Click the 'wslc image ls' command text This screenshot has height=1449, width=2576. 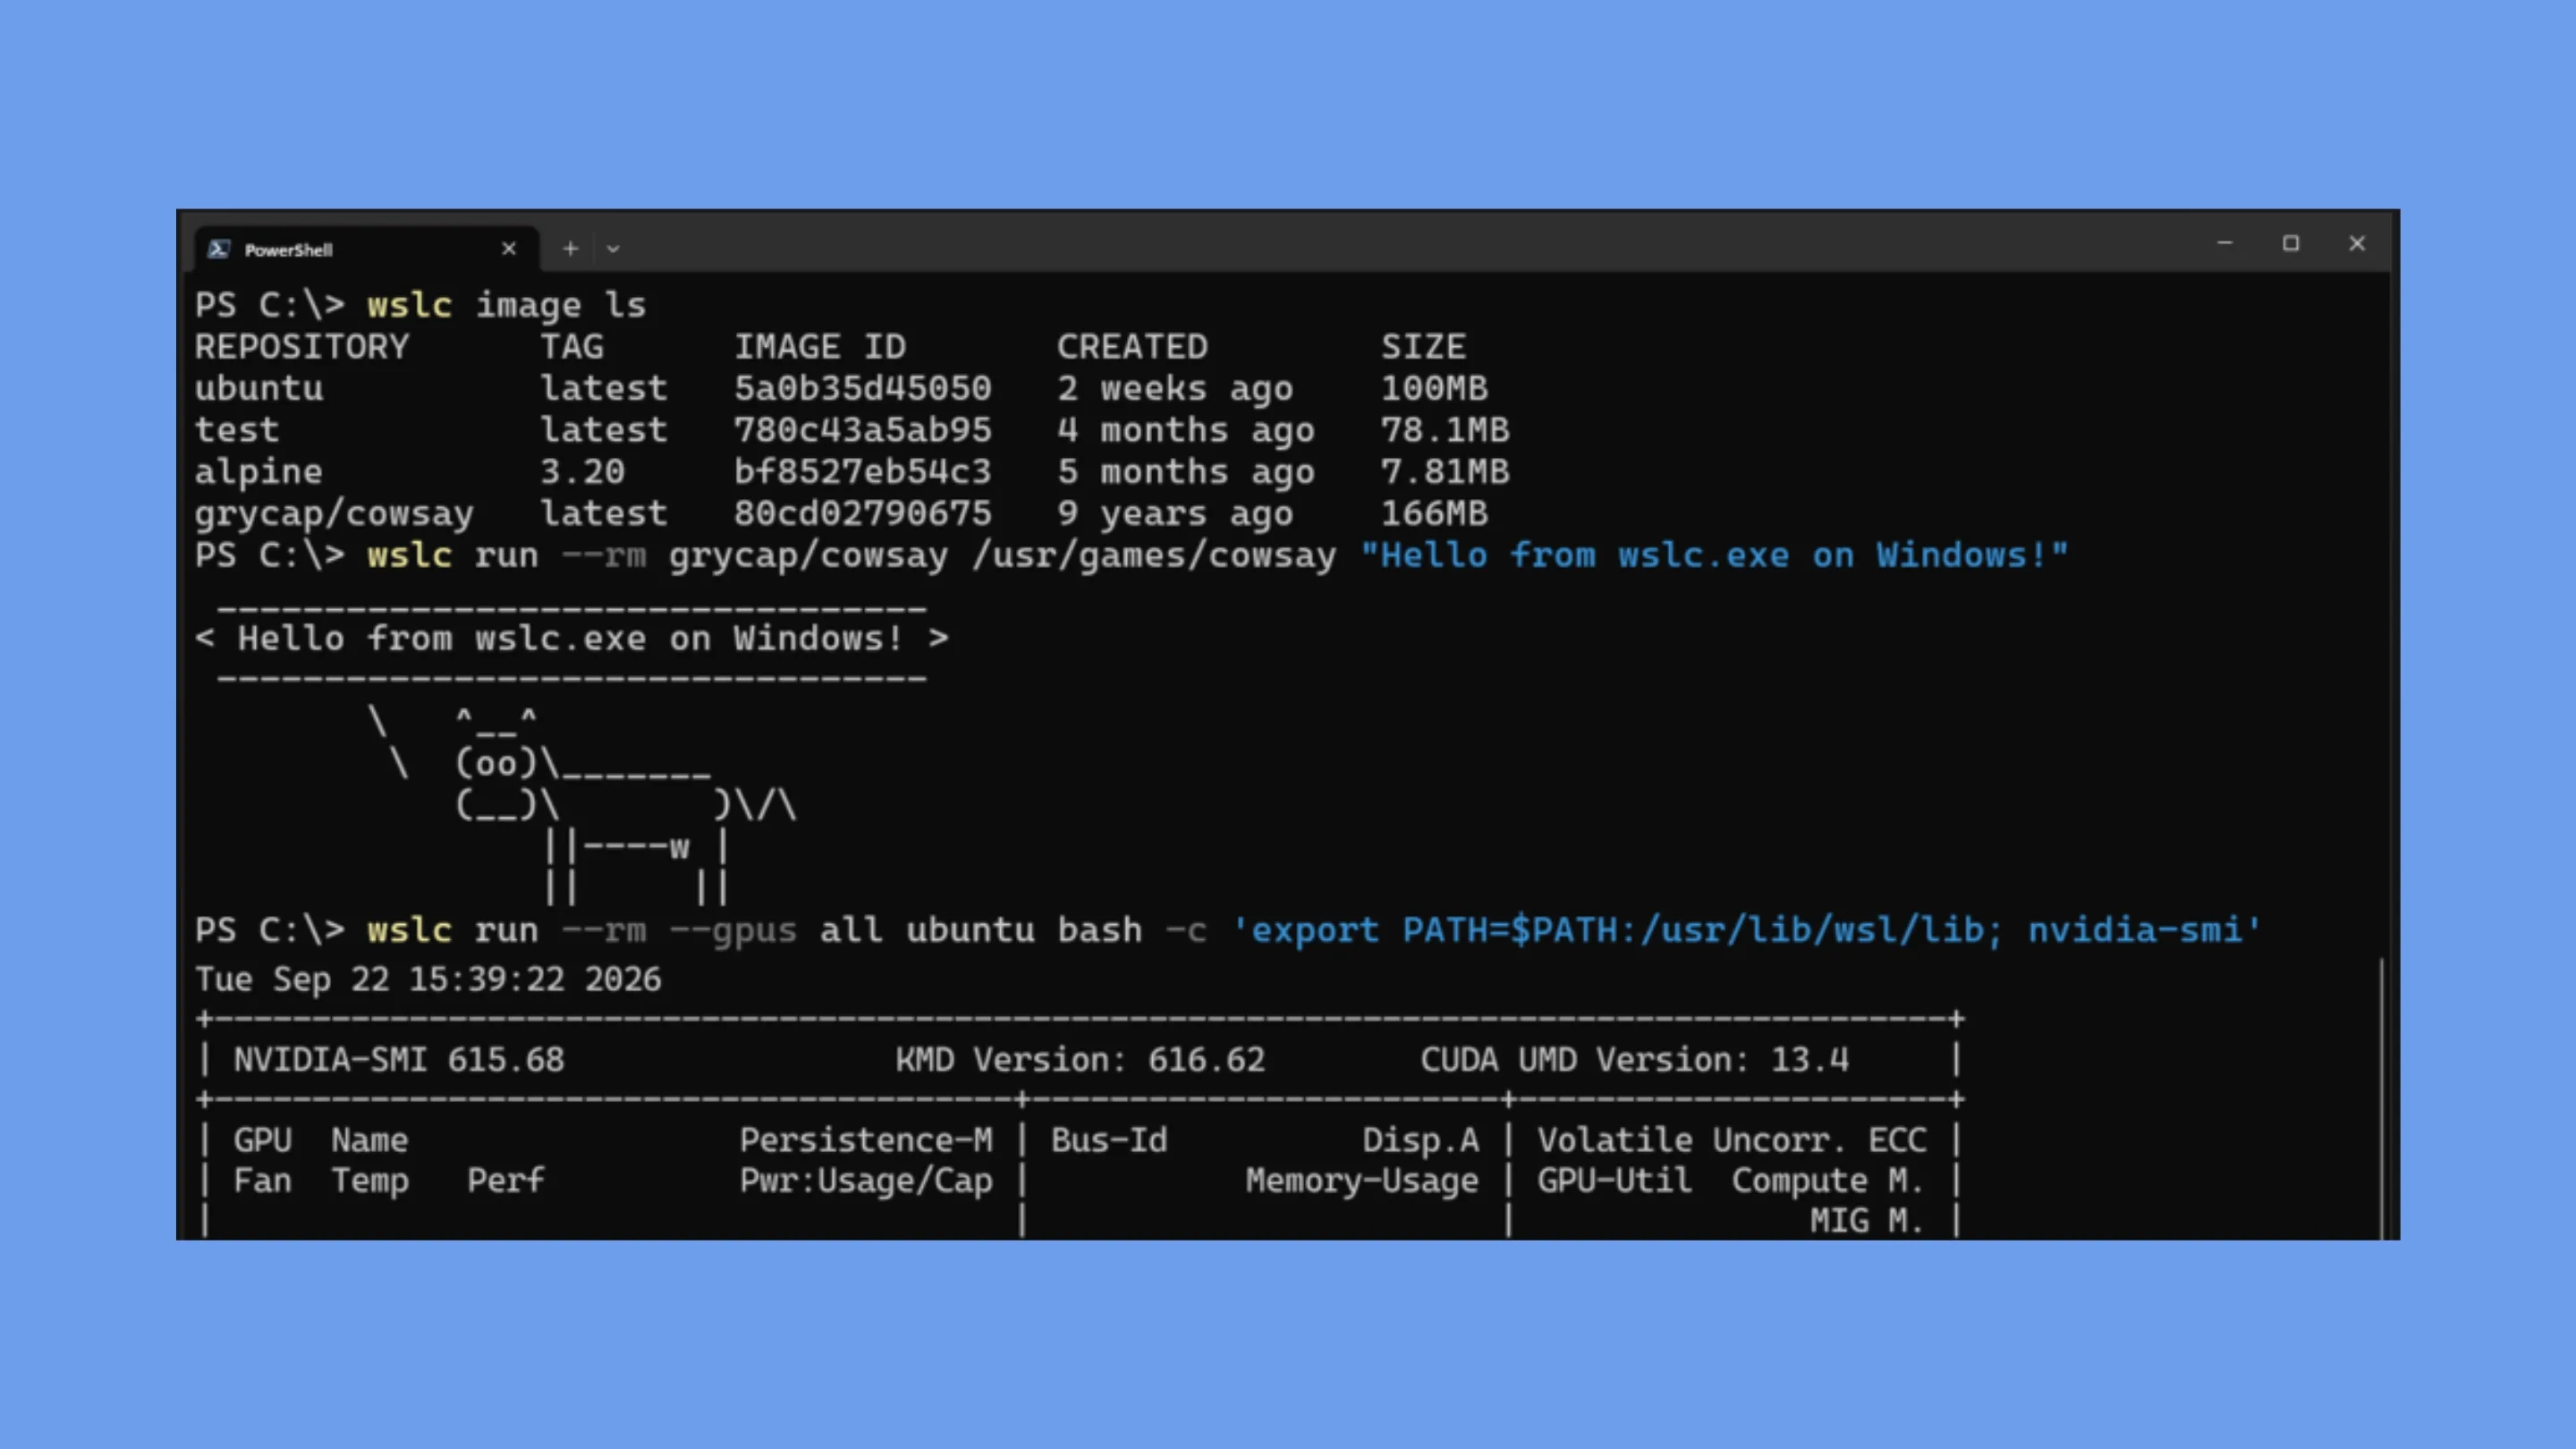(507, 305)
